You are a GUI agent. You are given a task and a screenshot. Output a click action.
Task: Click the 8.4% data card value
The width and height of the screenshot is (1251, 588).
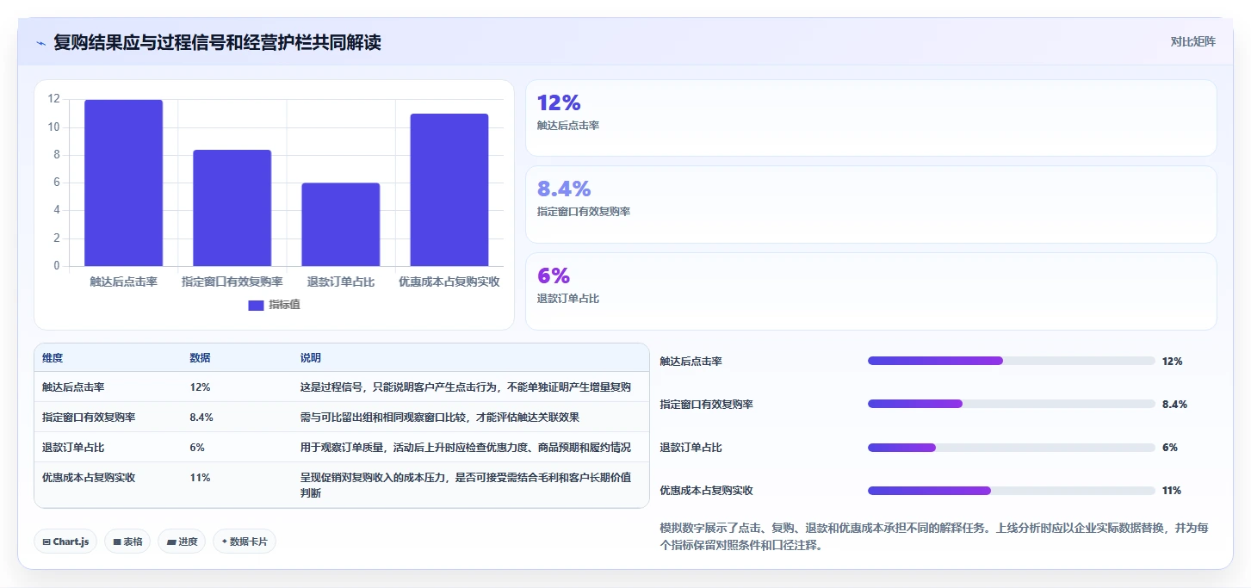[564, 189]
